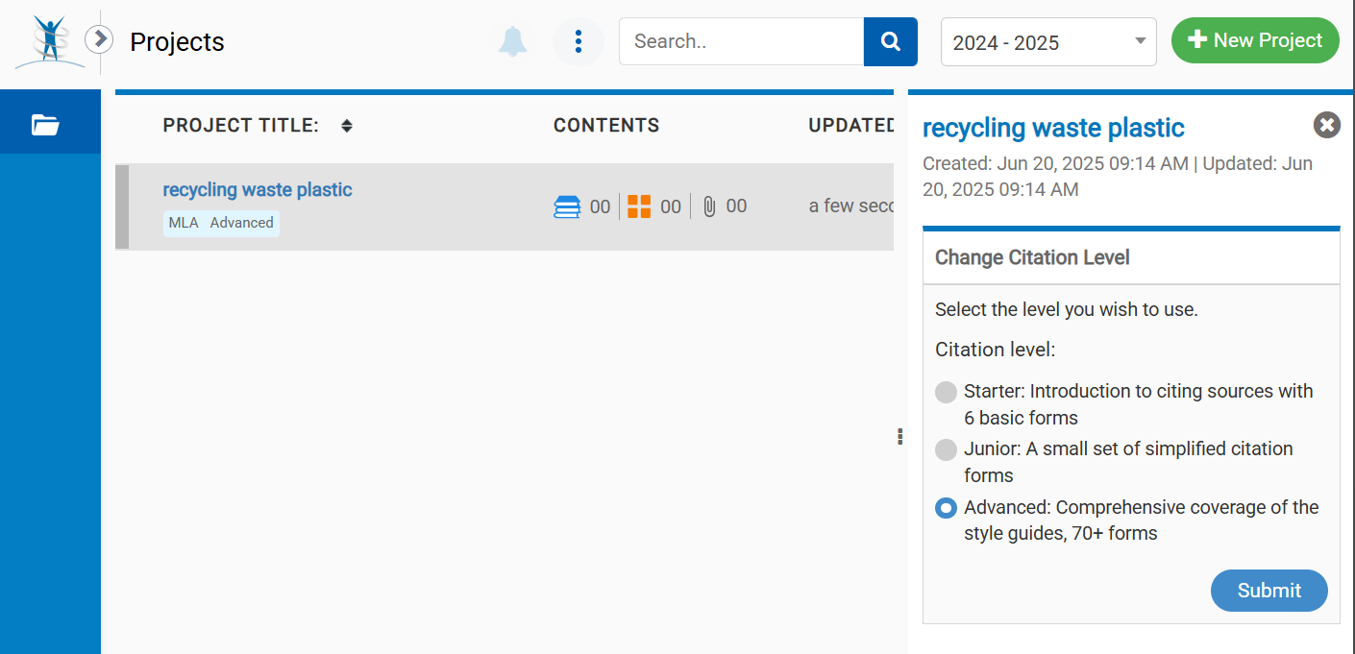This screenshot has width=1355, height=654.
Task: Open the notifications bell
Action: pyautogui.click(x=513, y=41)
